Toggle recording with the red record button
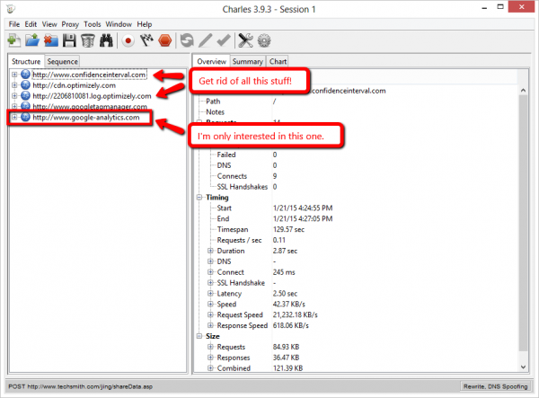Screen dimensions: 539x398 128,40
